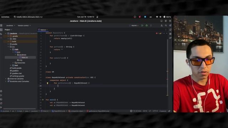Click the battery 100% indicator

pos(167,17)
